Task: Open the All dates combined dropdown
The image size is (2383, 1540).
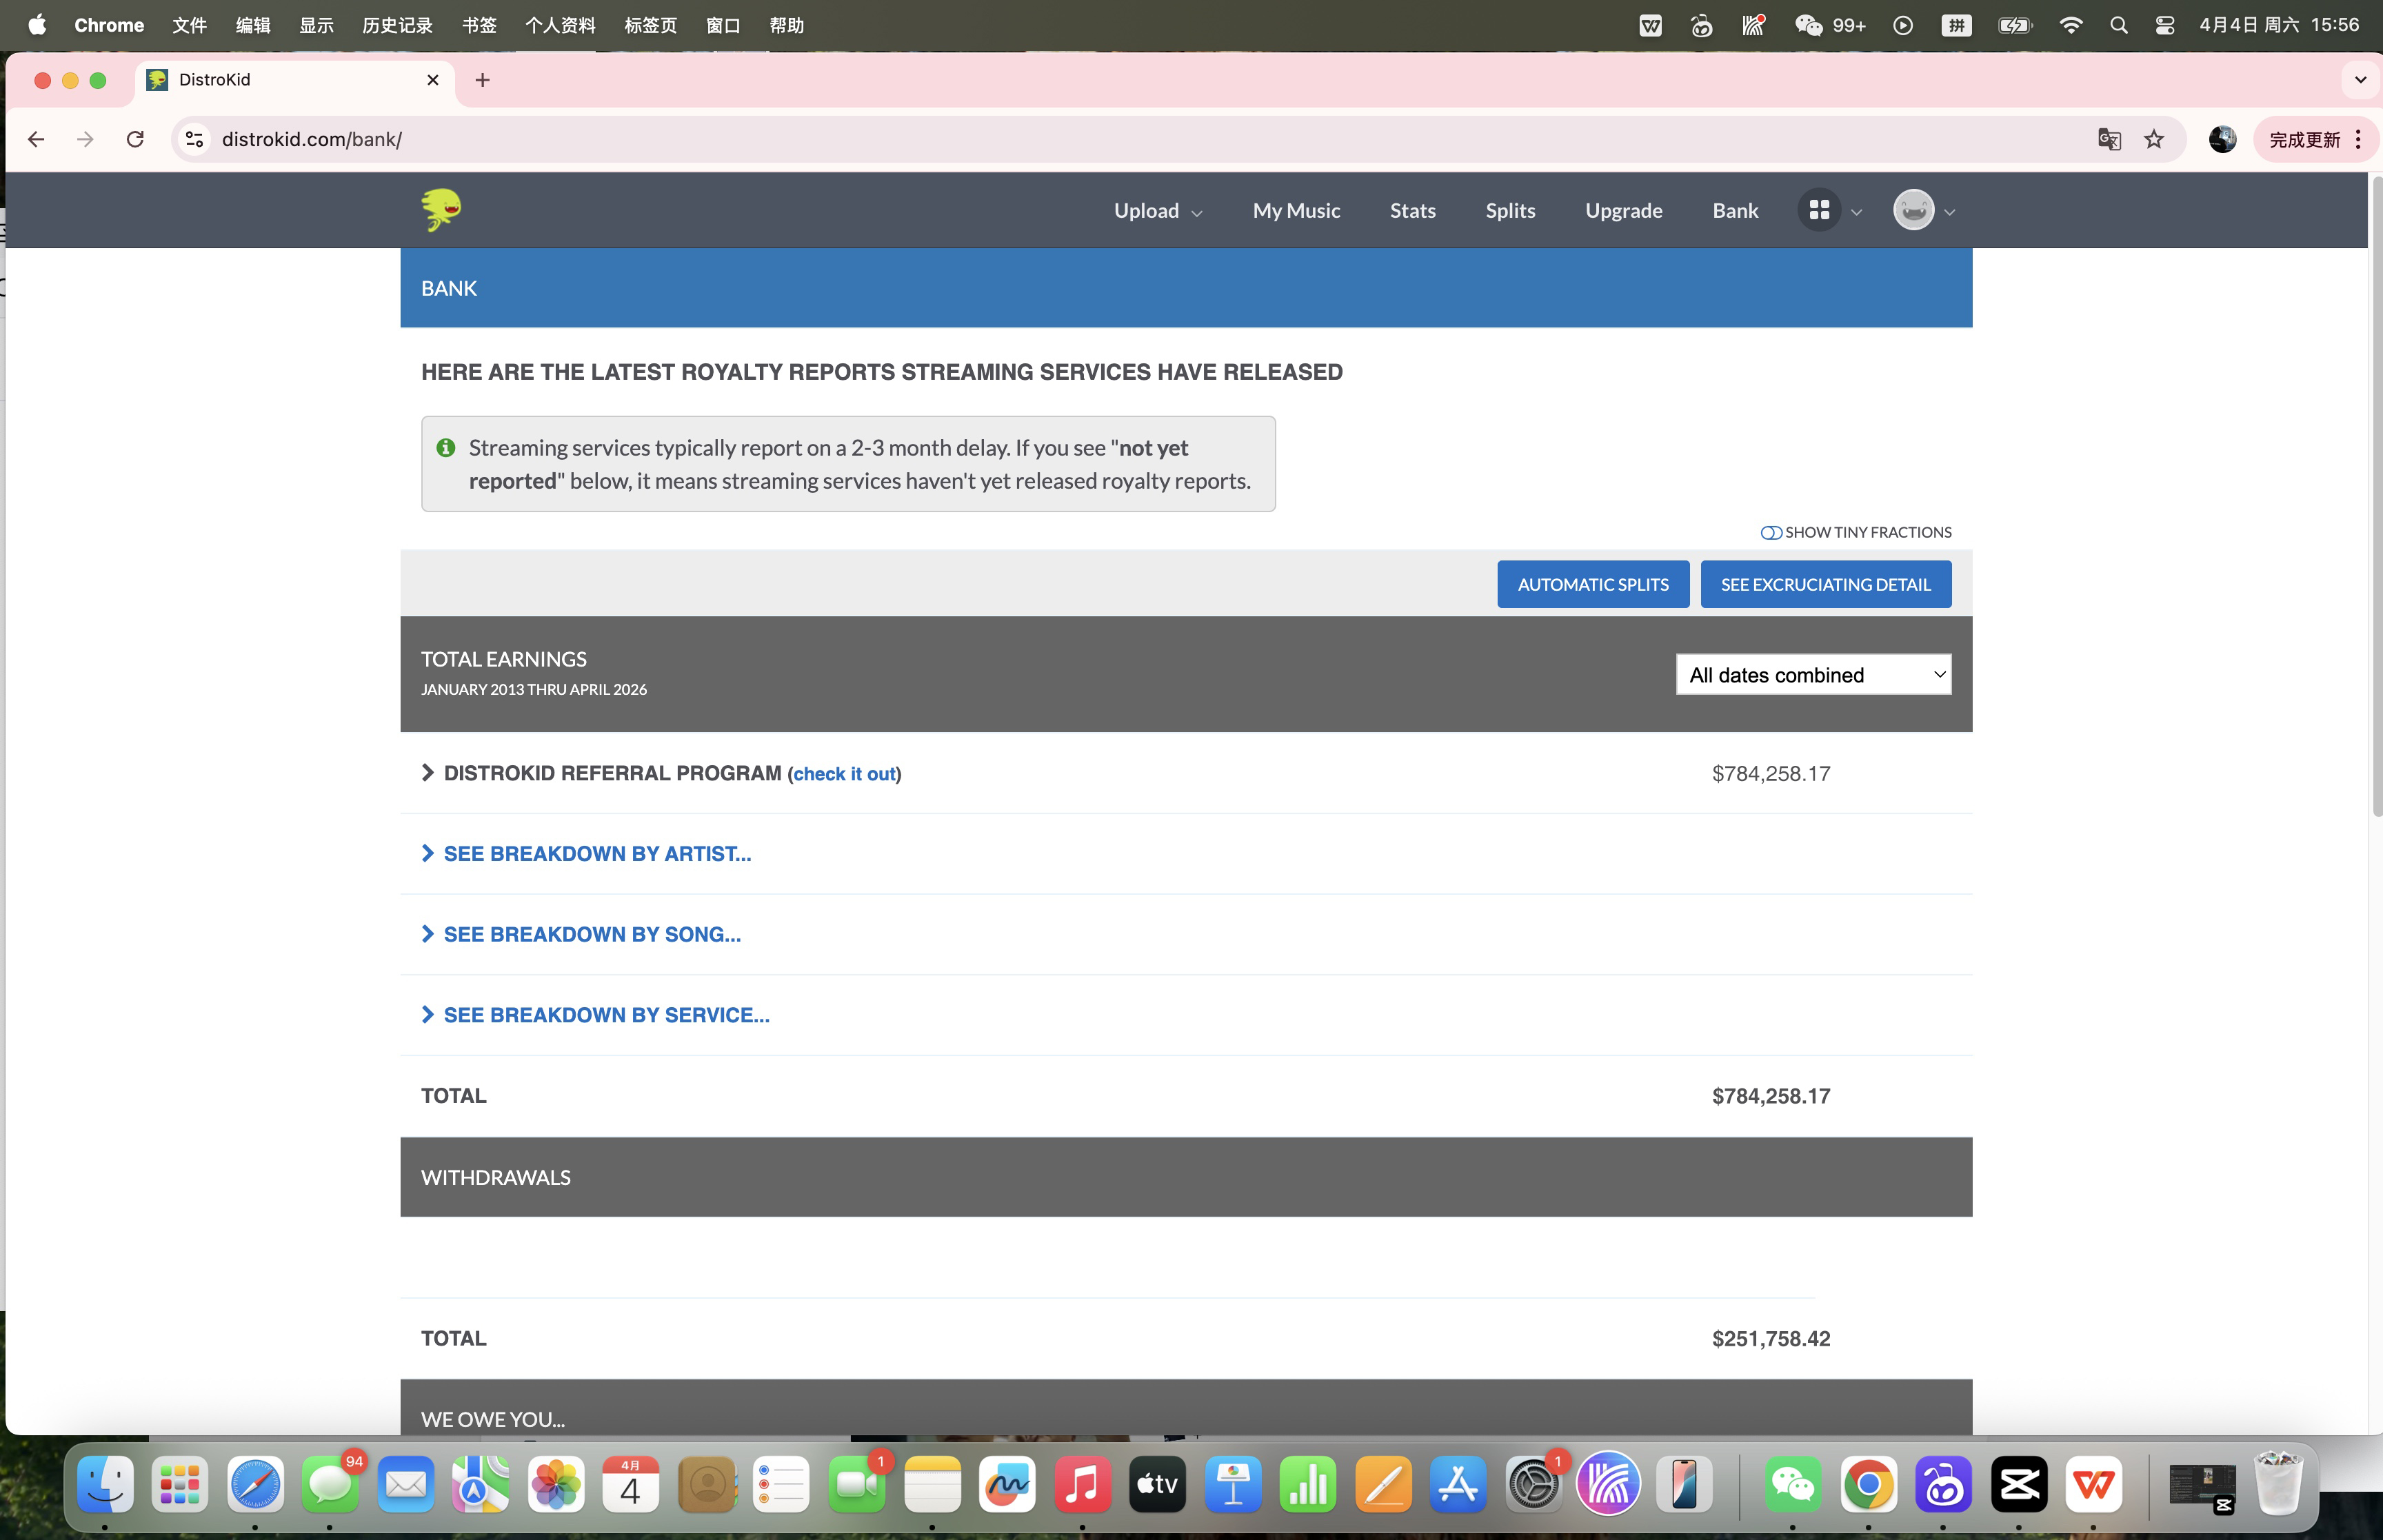Action: [x=1813, y=675]
